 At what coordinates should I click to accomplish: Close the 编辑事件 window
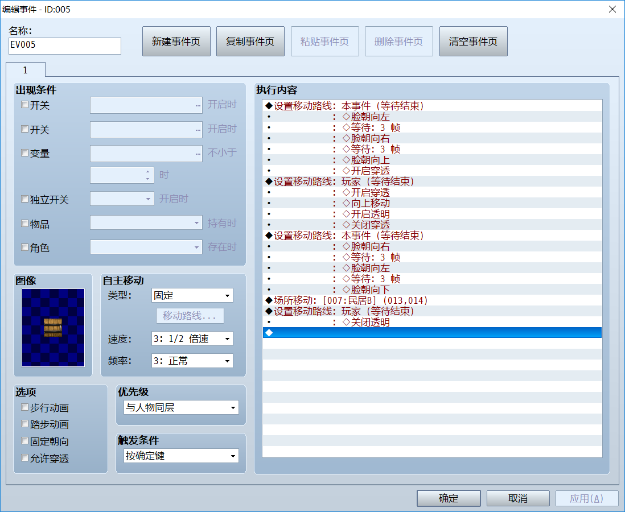pos(612,9)
